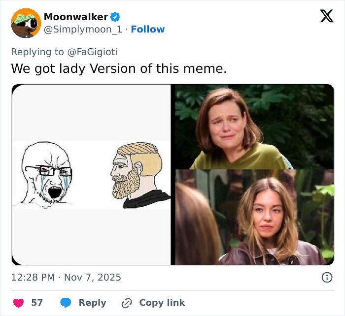Click the 57 likes count
Screen dimensions: 345x316
pyautogui.click(x=37, y=303)
